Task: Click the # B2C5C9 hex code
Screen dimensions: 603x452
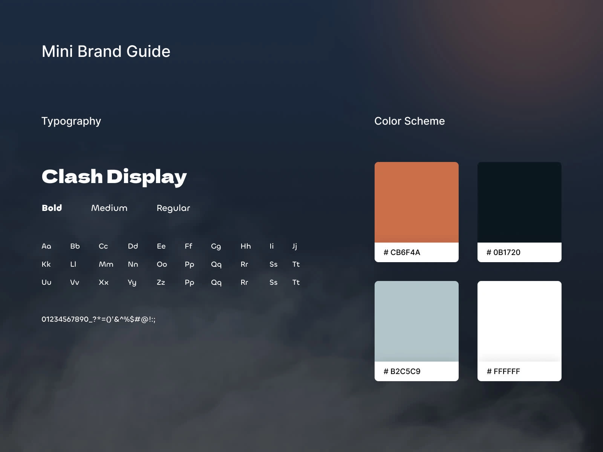Action: pyautogui.click(x=402, y=371)
